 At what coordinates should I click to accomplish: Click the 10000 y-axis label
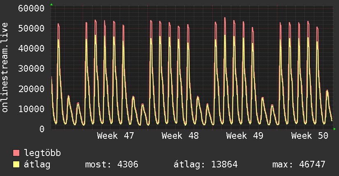(31, 109)
